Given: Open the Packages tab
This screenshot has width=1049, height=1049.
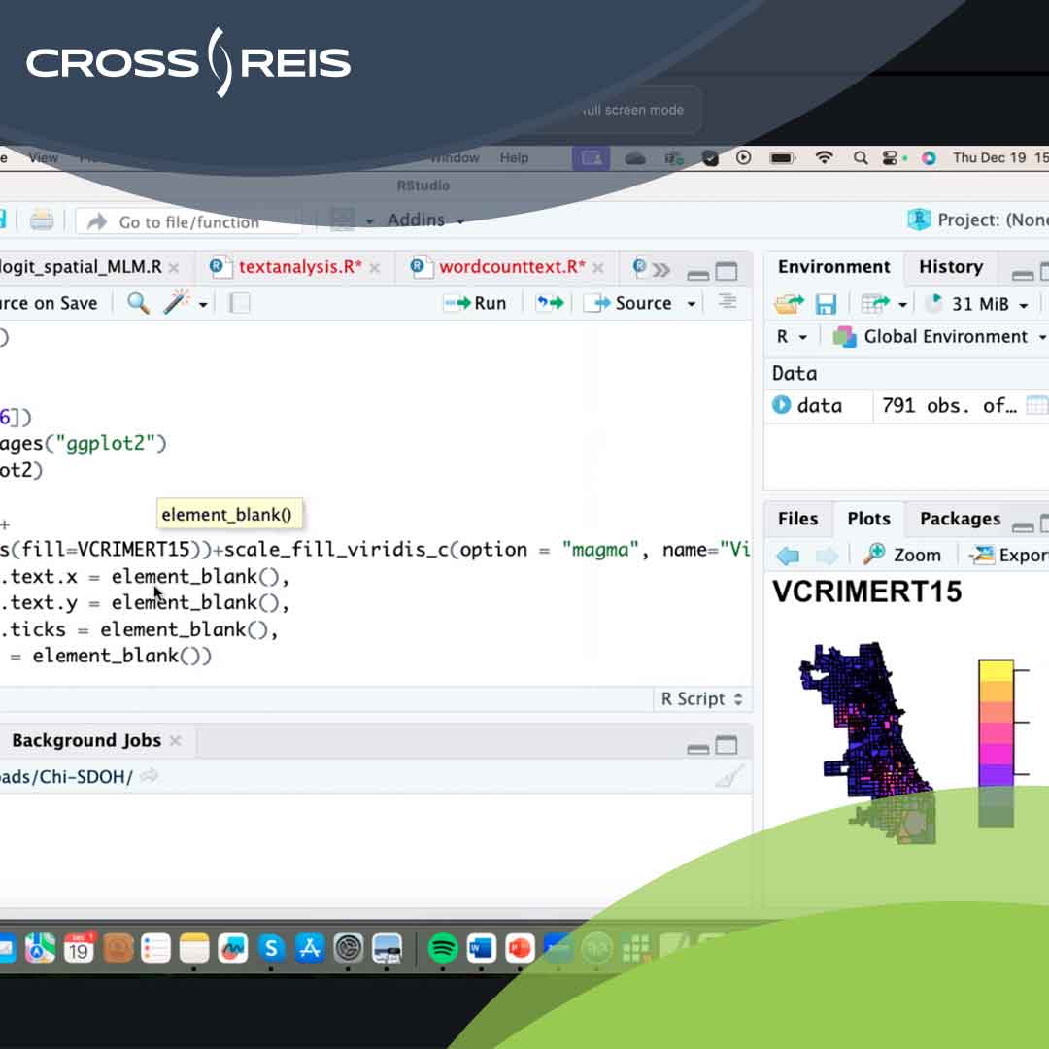Looking at the screenshot, I should [960, 519].
